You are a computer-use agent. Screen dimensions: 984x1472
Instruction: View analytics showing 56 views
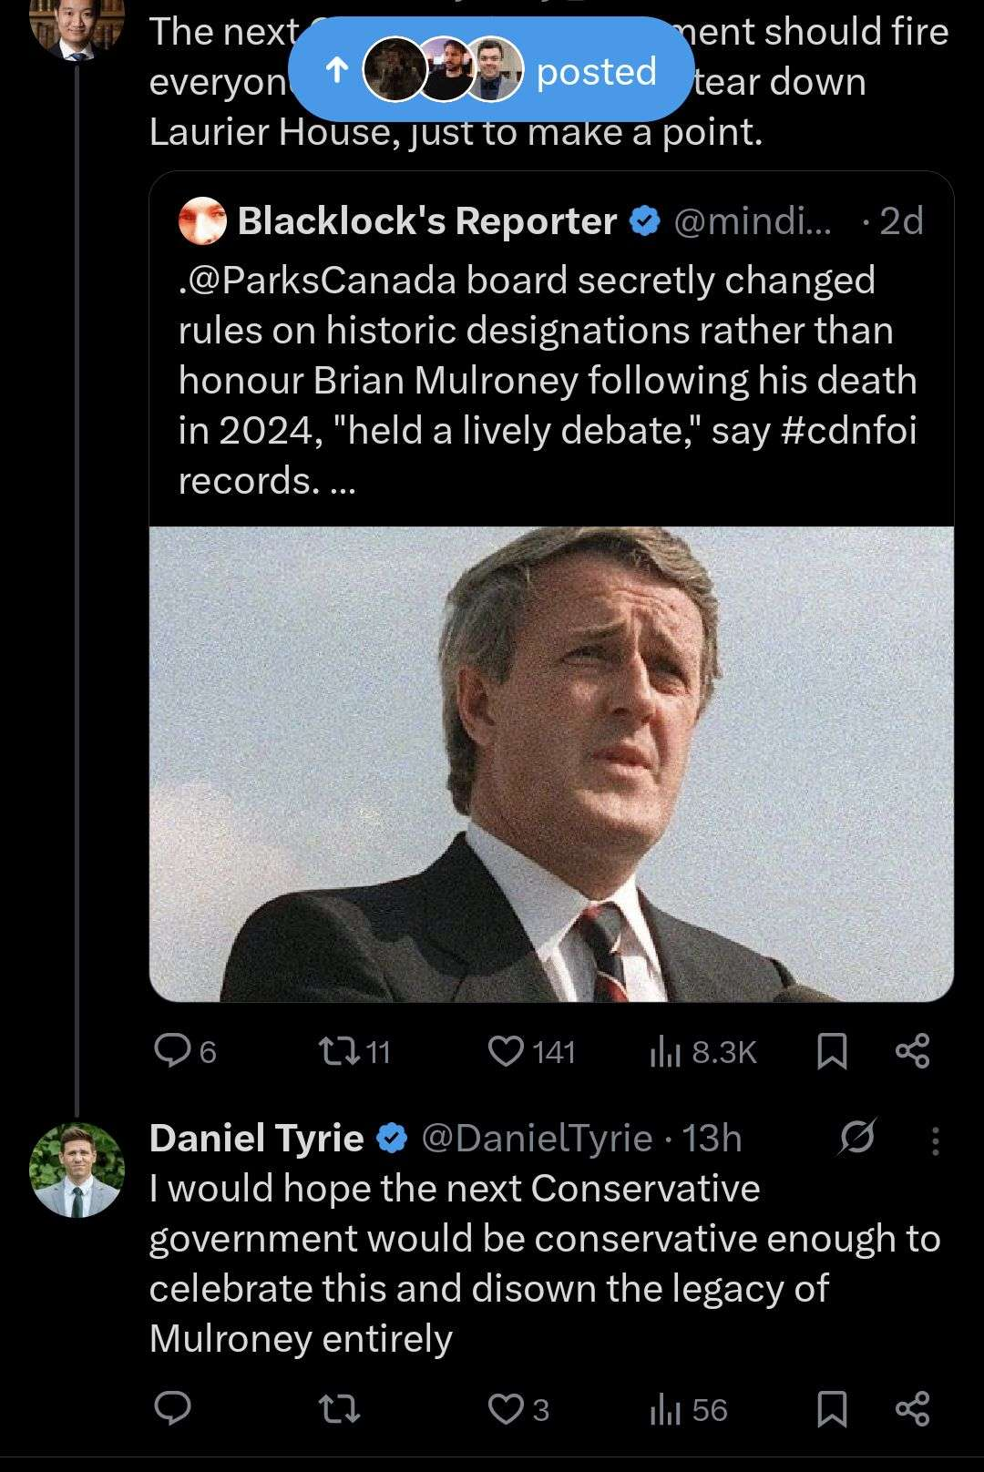pos(666,1410)
